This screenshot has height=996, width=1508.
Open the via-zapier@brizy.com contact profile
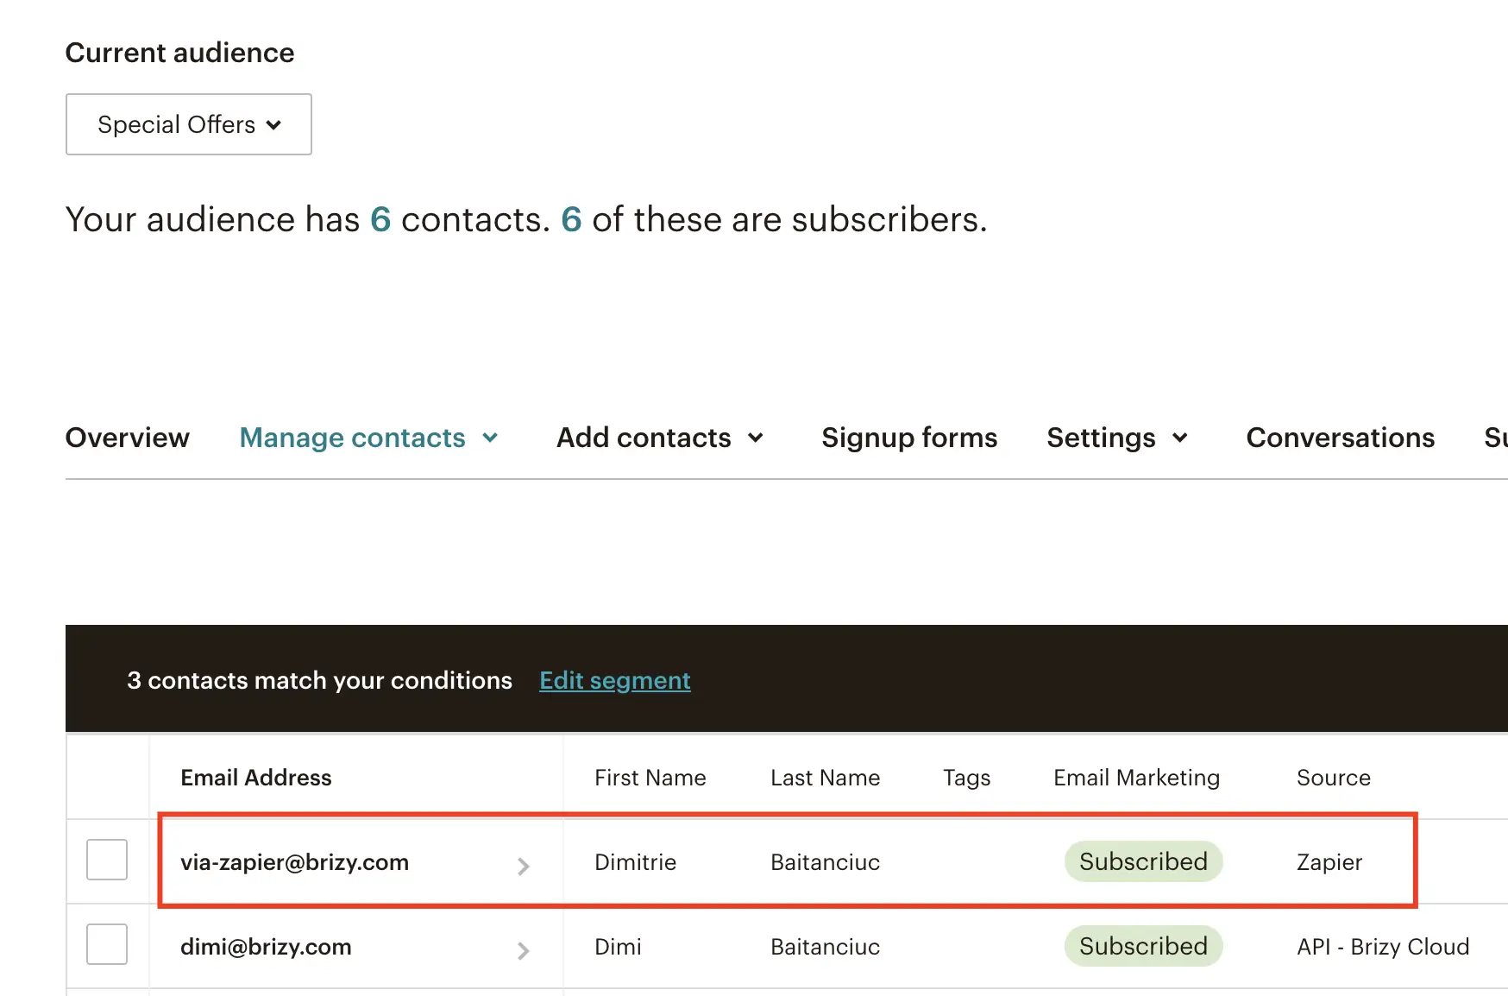click(x=294, y=862)
